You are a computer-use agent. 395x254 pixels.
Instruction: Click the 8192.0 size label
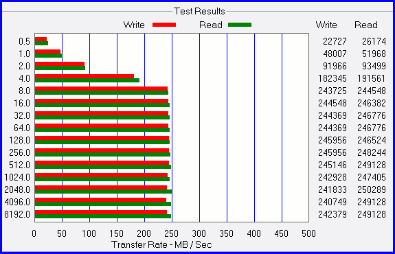coord(17,214)
